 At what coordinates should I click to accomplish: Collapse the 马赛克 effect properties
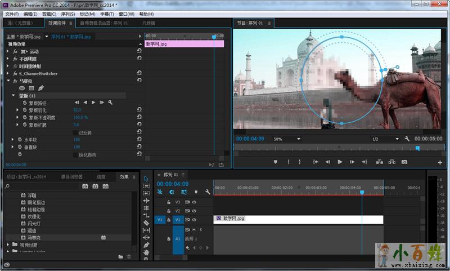[x=8, y=81]
